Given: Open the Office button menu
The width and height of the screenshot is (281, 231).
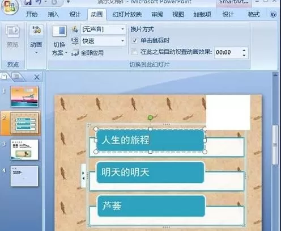Looking at the screenshot, I should click(x=10, y=7).
